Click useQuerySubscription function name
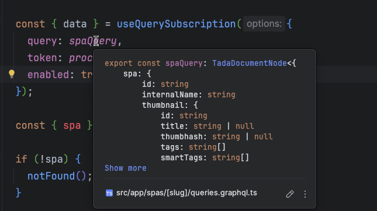Viewport: 377px width, 211px height. 177,24
